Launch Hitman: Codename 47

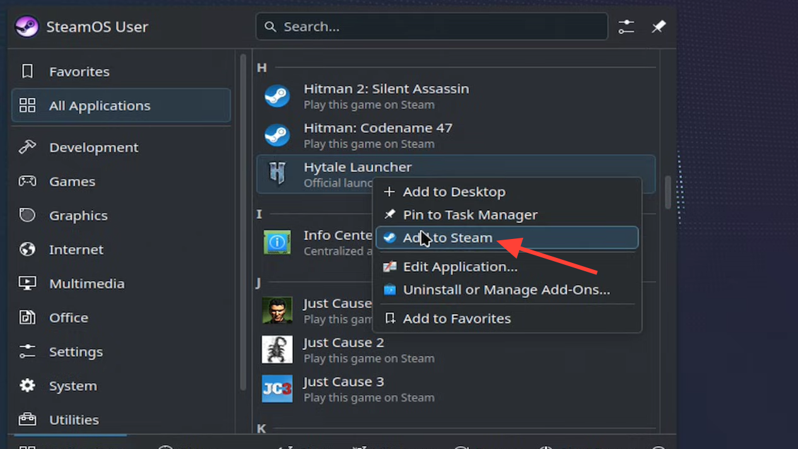coord(456,135)
